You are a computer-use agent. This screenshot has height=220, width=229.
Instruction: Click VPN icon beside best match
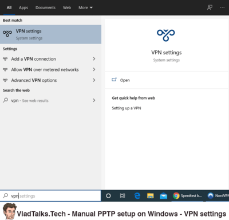click(7, 33)
